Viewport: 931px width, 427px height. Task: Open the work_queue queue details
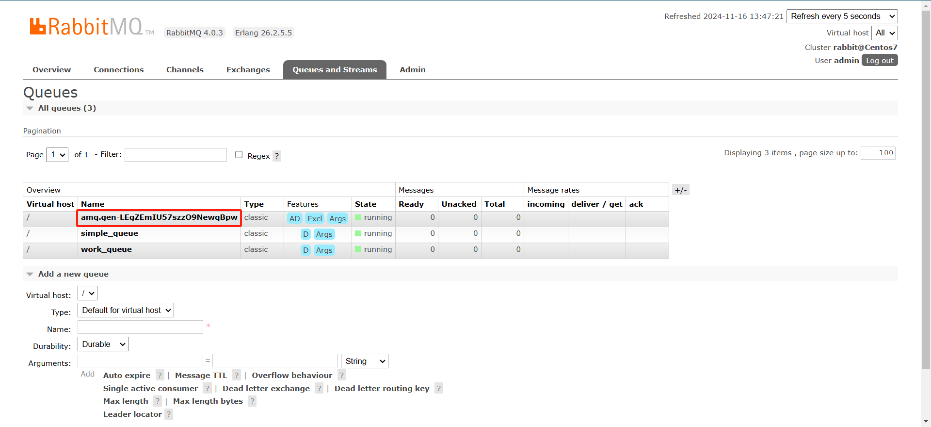click(x=106, y=249)
